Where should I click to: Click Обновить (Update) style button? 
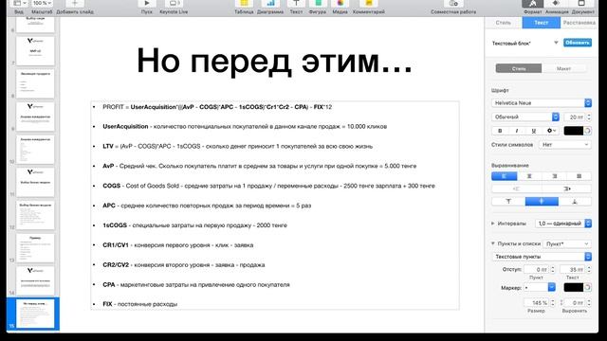(x=578, y=43)
